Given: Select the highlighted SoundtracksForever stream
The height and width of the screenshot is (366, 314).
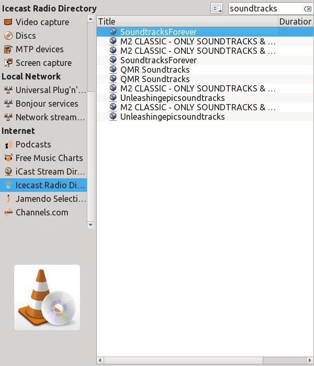Looking at the screenshot, I should click(x=205, y=32).
